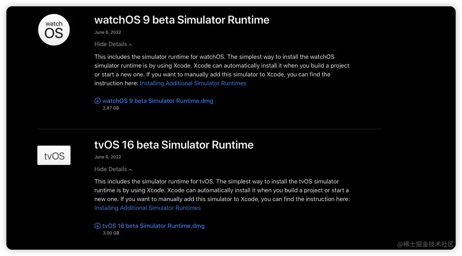
Task: Click the 2.87 GB file size label
Action: pyautogui.click(x=111, y=108)
